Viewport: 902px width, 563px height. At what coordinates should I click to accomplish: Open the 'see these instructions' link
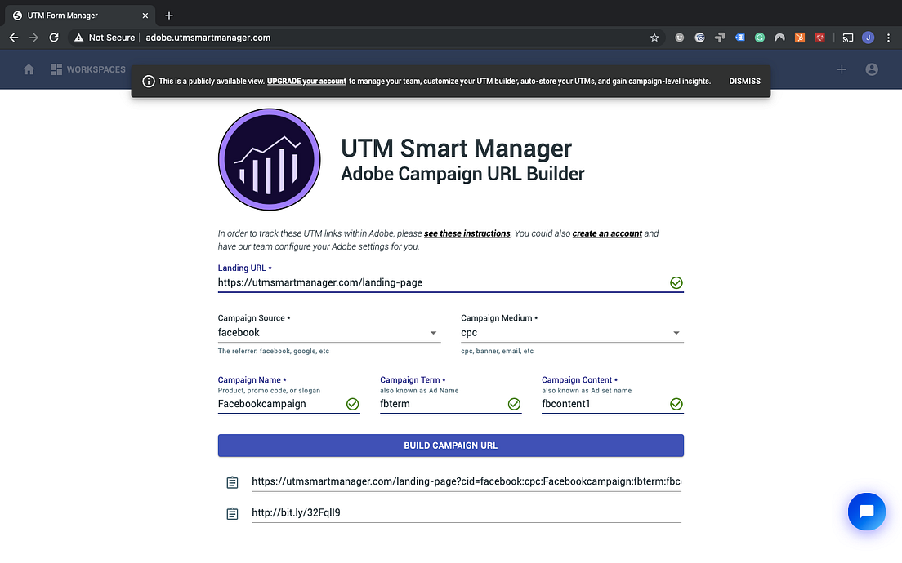(467, 233)
